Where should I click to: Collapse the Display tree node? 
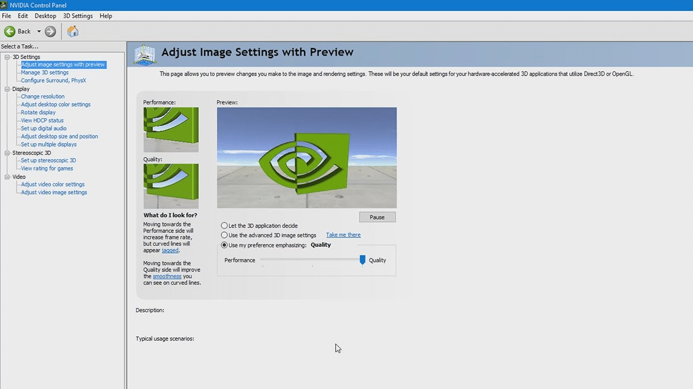coord(8,89)
